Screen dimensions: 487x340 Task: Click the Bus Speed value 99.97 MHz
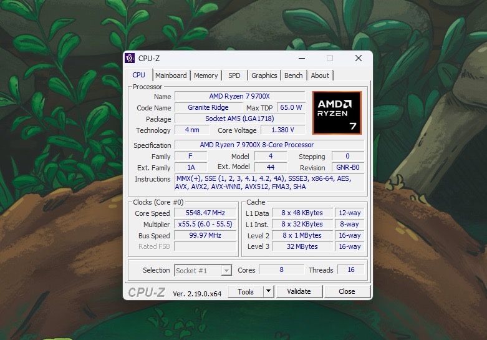tap(205, 235)
